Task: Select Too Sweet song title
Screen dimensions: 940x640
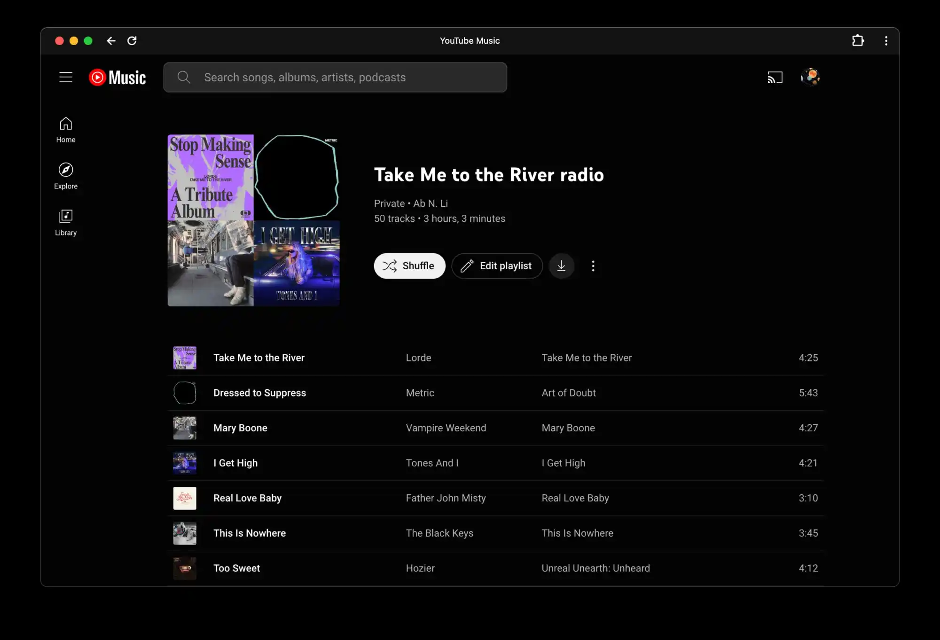Action: 236,568
